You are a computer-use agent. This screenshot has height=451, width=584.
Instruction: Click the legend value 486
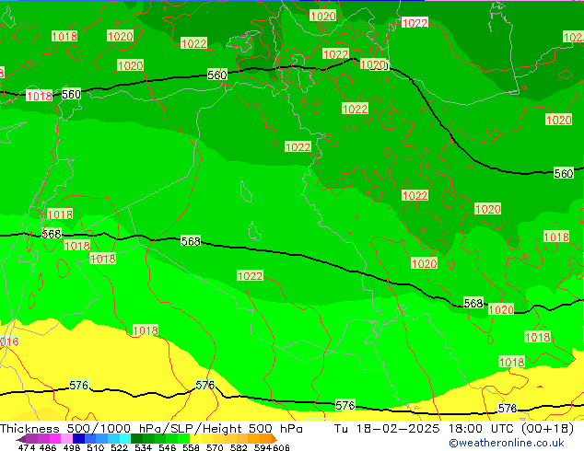tap(48, 447)
